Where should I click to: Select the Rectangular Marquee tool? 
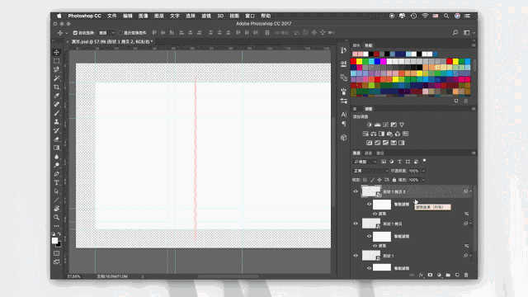(57, 61)
